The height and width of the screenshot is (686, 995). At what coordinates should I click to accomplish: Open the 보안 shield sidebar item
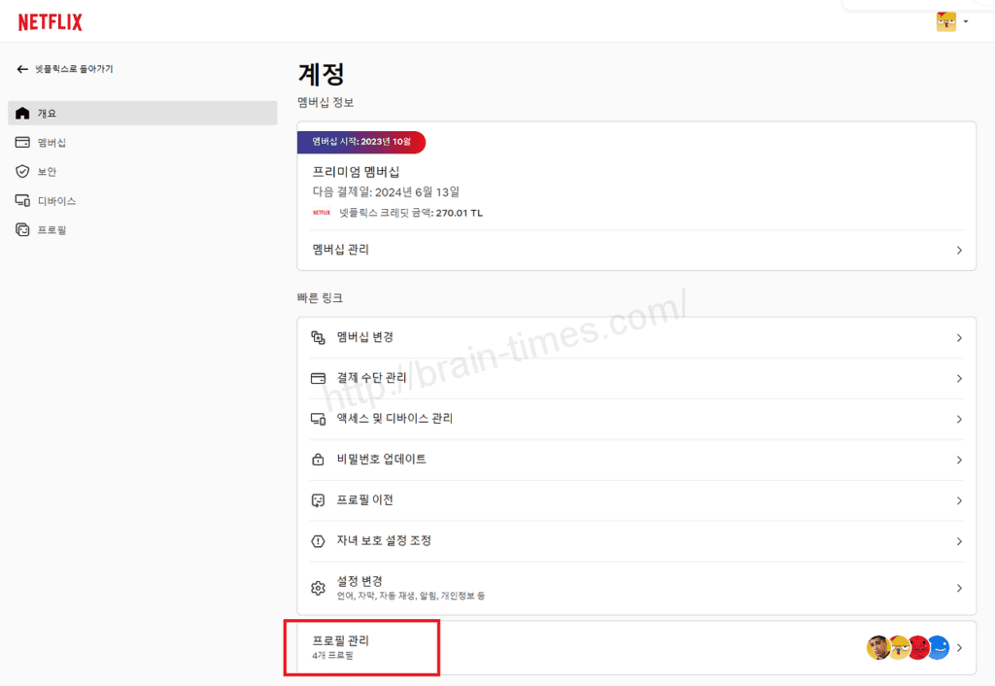22,172
